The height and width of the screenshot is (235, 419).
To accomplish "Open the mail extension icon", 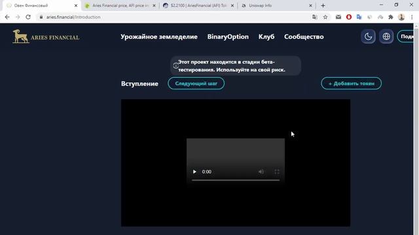I will tap(338, 17).
